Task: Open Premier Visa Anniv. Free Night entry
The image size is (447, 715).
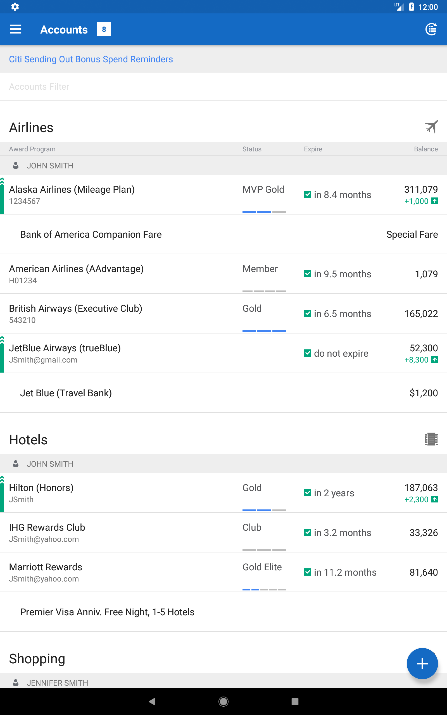Action: pyautogui.click(x=223, y=612)
